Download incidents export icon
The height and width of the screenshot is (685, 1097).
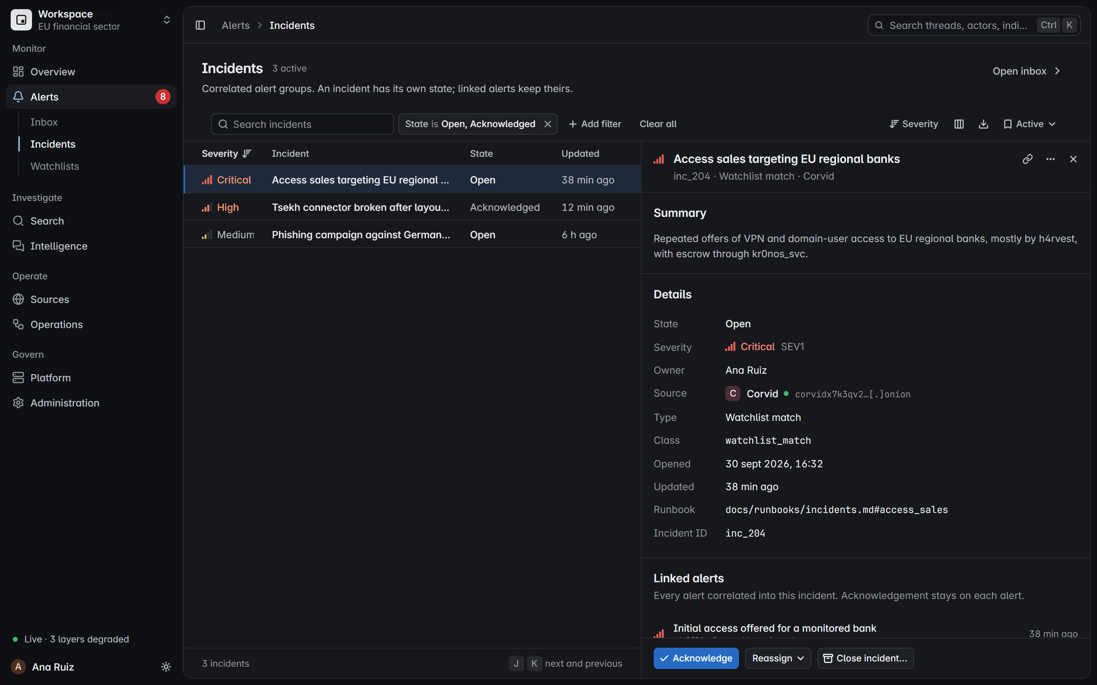(x=983, y=124)
